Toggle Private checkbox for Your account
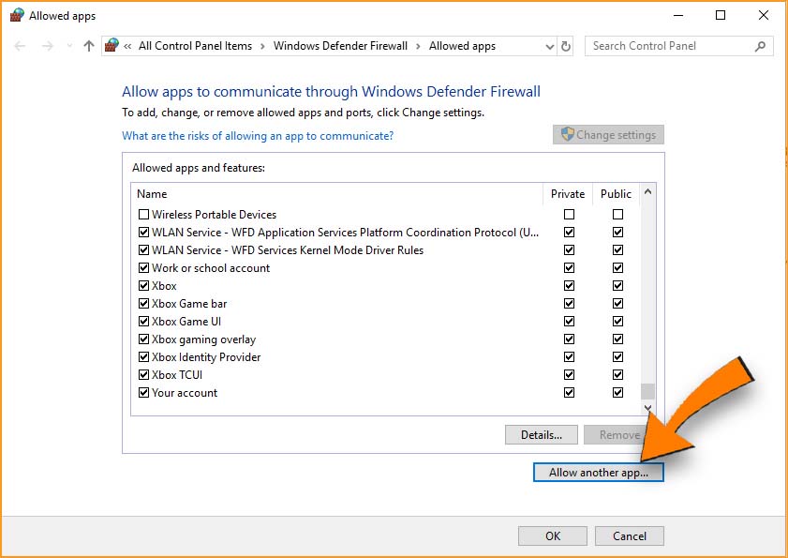Screen dimensions: 788x558 (x=569, y=393)
